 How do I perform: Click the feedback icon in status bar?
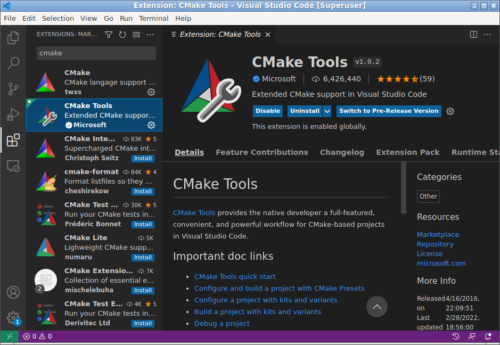(x=472, y=336)
